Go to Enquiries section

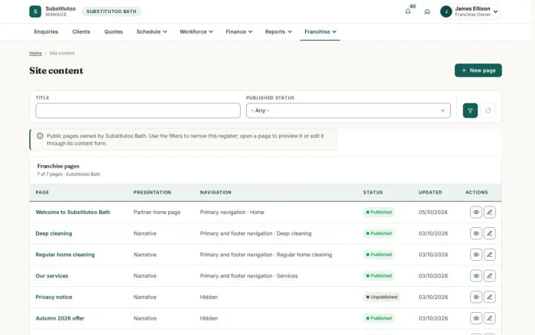(x=46, y=32)
